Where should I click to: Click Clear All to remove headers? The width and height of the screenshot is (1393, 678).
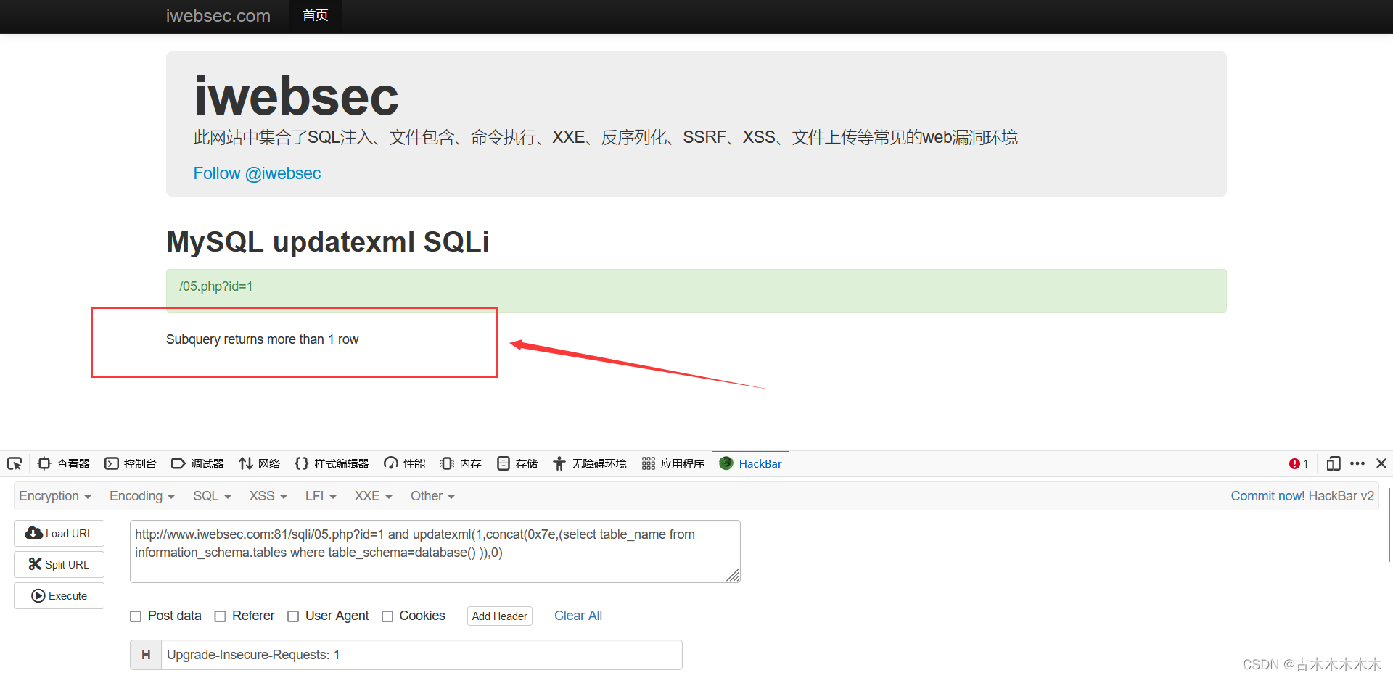click(x=578, y=616)
